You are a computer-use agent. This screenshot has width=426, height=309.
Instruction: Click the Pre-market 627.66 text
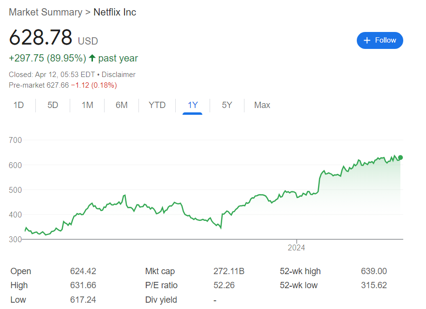tap(39, 85)
